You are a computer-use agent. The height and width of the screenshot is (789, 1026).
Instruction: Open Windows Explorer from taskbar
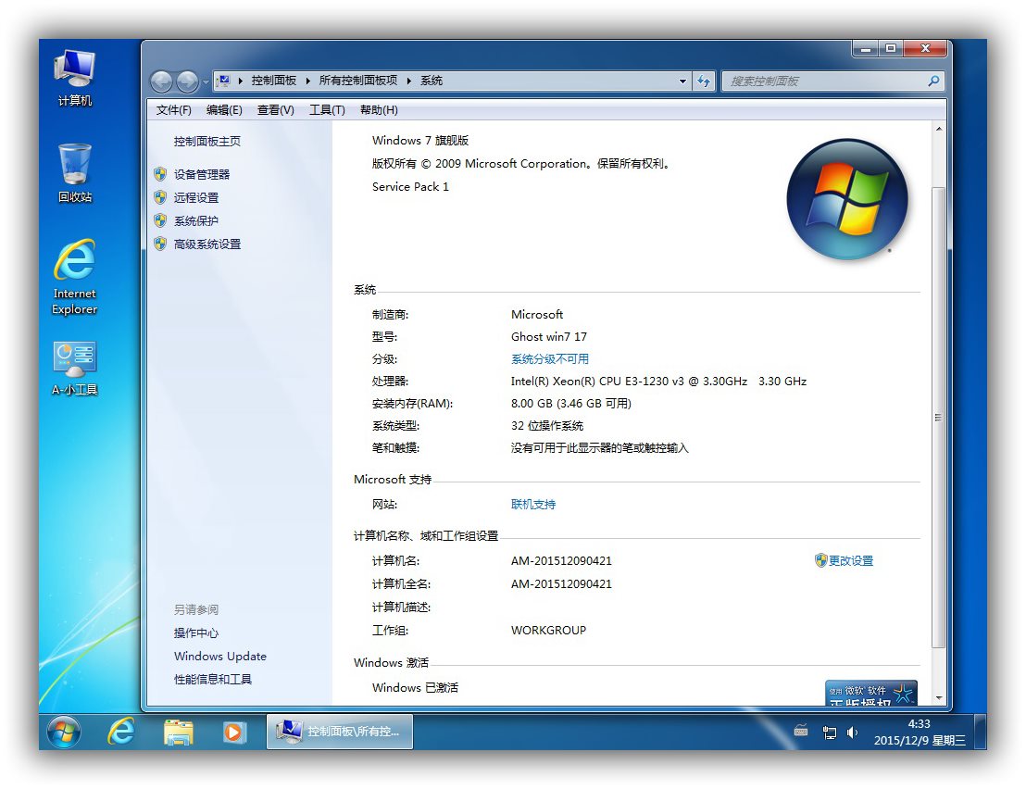pyautogui.click(x=178, y=733)
